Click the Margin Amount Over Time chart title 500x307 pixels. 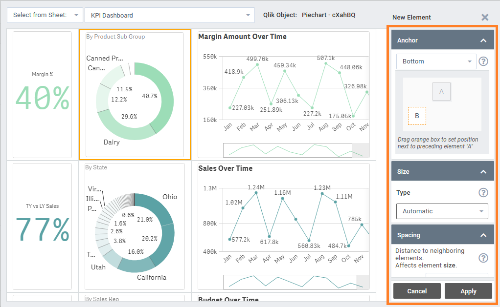(242, 37)
